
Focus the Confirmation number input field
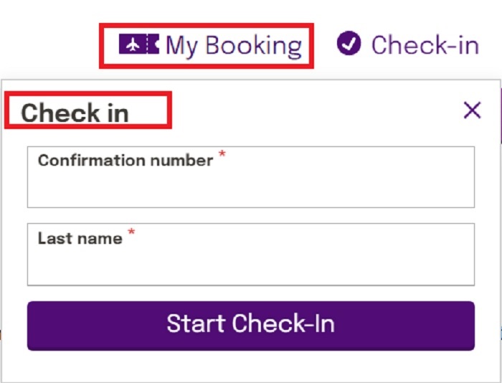pyautogui.click(x=251, y=177)
